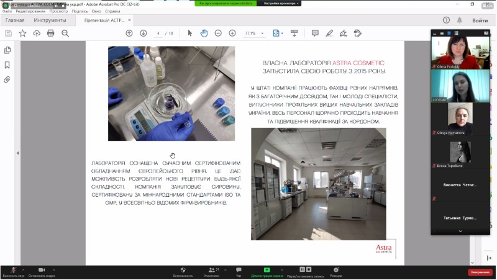Click the red end meeting button
This screenshot has width=497, height=280.
pyautogui.click(x=480, y=272)
